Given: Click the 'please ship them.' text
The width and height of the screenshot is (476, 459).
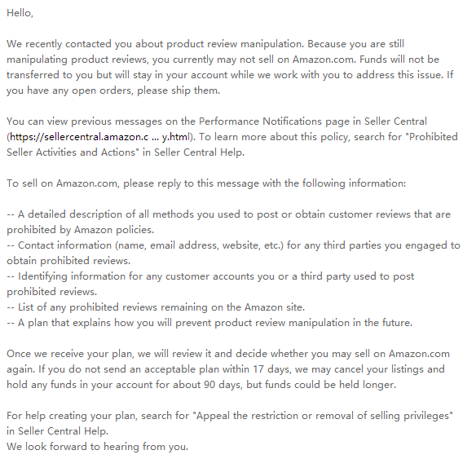Looking at the screenshot, I should pyautogui.click(x=178, y=90).
